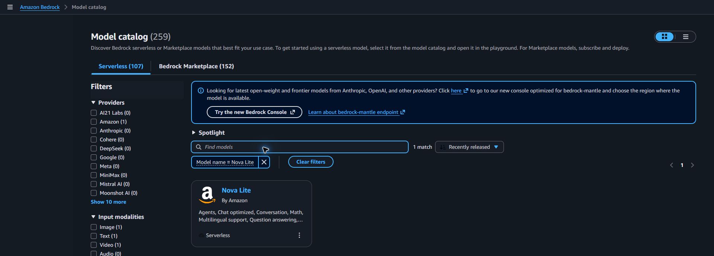This screenshot has height=256, width=714.
Task: Switch to list table view
Action: [x=685, y=37]
